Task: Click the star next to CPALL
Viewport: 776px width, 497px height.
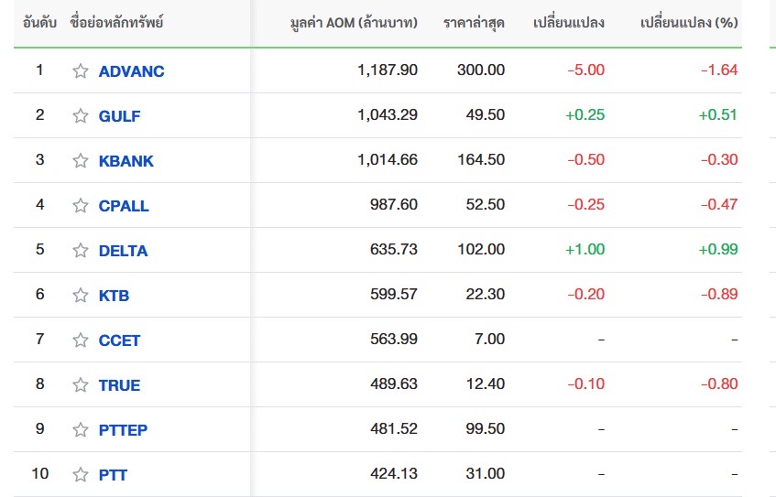Action: [x=81, y=205]
